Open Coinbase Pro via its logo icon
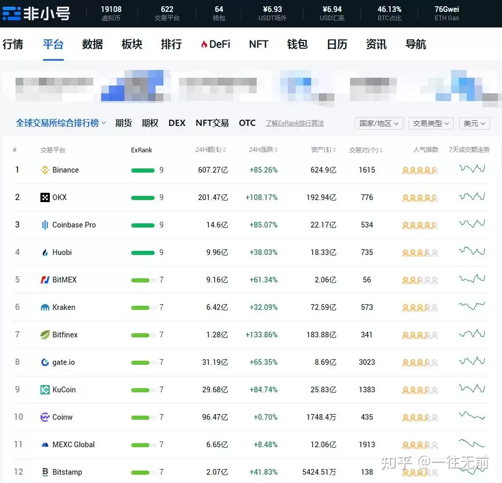Screen dimensions: 502x483 (45, 224)
